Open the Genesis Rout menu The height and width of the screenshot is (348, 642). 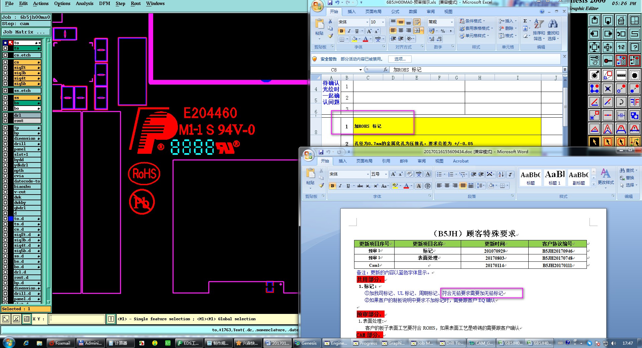tap(136, 3)
